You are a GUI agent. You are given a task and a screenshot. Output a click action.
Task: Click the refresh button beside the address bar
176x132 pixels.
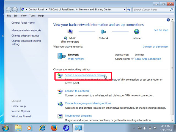click(x=129, y=10)
